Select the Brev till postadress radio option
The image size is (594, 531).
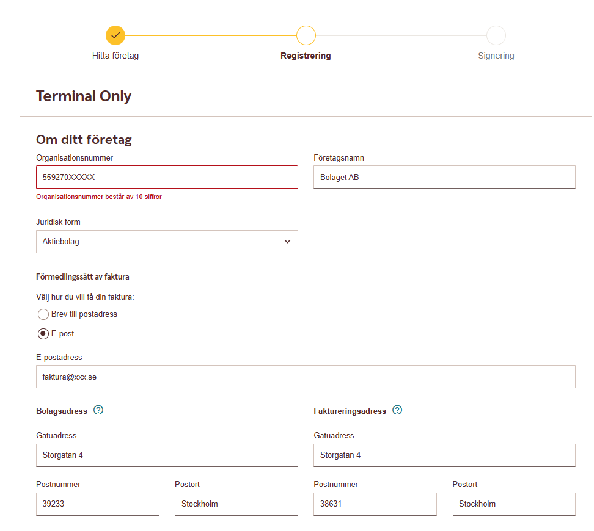coord(43,314)
